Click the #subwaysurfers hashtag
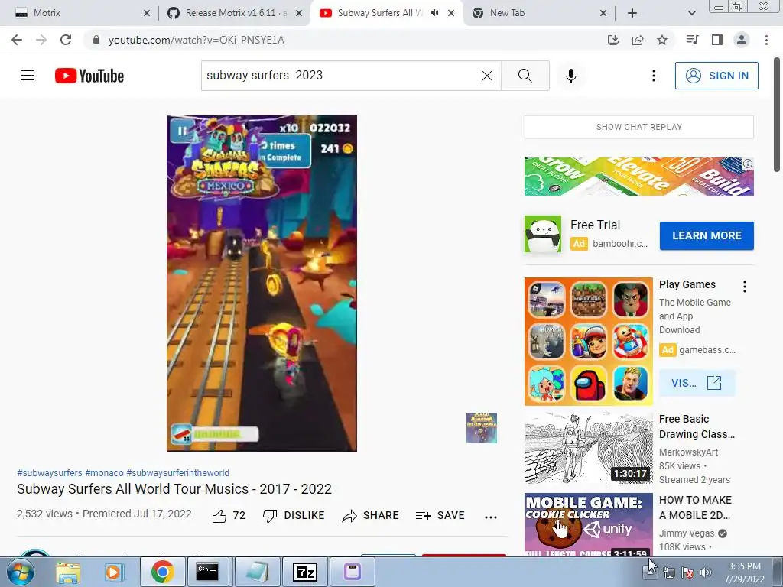783x587 pixels. pyautogui.click(x=50, y=472)
